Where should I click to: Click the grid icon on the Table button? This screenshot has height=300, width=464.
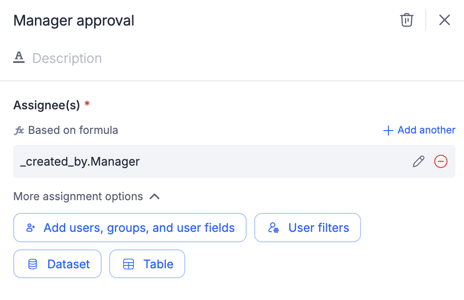click(129, 264)
